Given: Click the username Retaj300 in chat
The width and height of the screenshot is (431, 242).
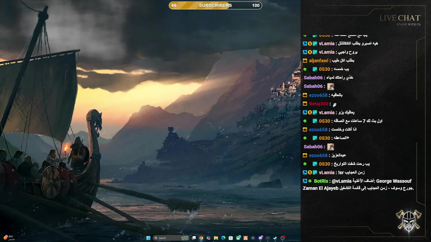Looking at the screenshot, I should [319, 104].
